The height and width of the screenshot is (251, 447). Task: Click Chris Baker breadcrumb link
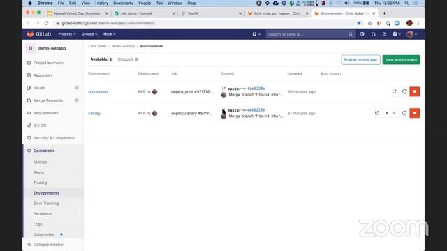(x=97, y=47)
